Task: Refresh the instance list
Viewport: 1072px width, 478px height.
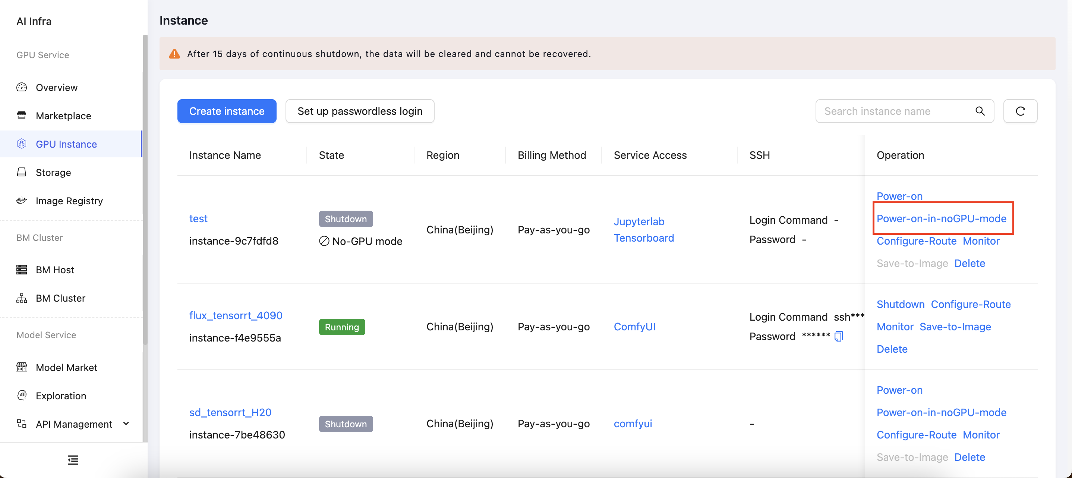Action: coord(1020,111)
